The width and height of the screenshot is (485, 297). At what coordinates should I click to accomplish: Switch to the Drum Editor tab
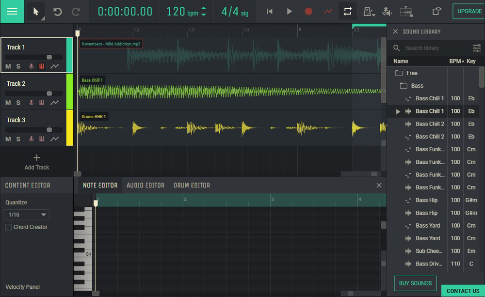coord(193,185)
